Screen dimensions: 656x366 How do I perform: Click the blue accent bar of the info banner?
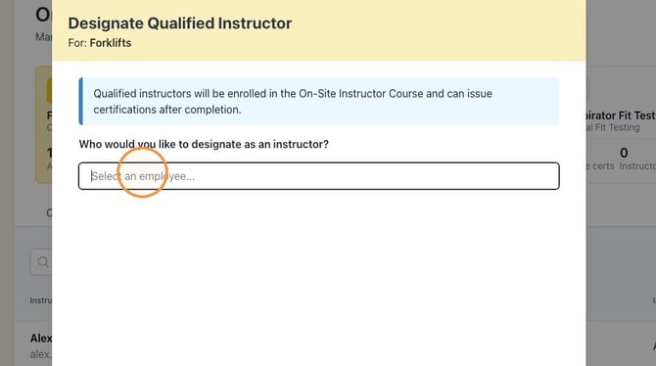[x=80, y=101]
